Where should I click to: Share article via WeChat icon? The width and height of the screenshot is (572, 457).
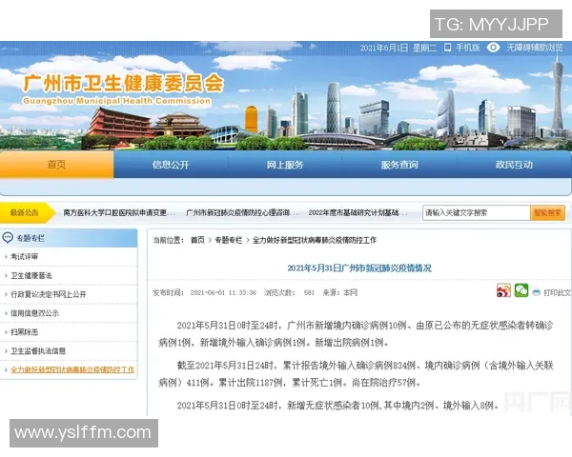(521, 290)
